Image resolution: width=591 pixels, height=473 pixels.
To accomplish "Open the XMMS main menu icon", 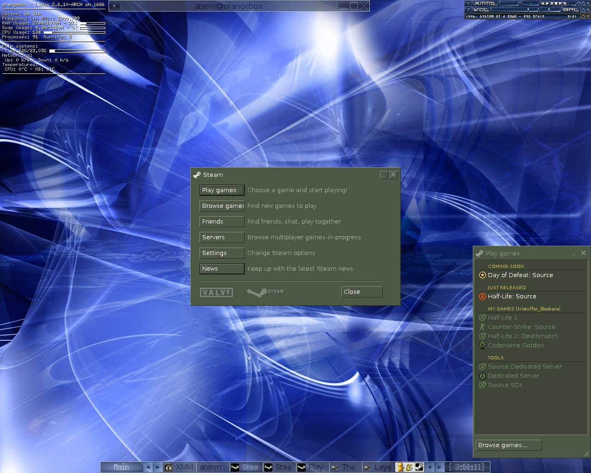I will coord(468,3).
